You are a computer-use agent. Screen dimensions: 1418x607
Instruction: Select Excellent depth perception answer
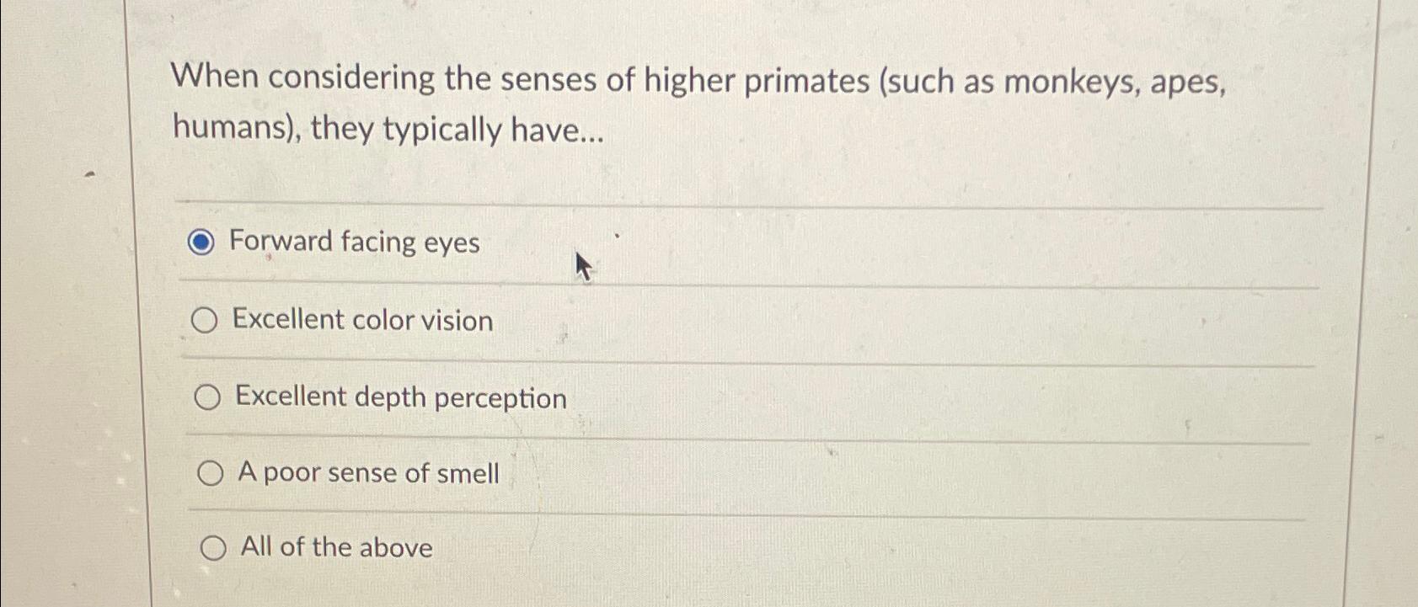coord(208,398)
